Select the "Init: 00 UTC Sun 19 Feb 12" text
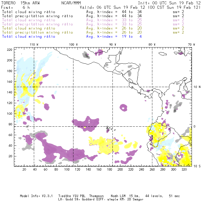This screenshot has height=202, width=202. [169, 3]
